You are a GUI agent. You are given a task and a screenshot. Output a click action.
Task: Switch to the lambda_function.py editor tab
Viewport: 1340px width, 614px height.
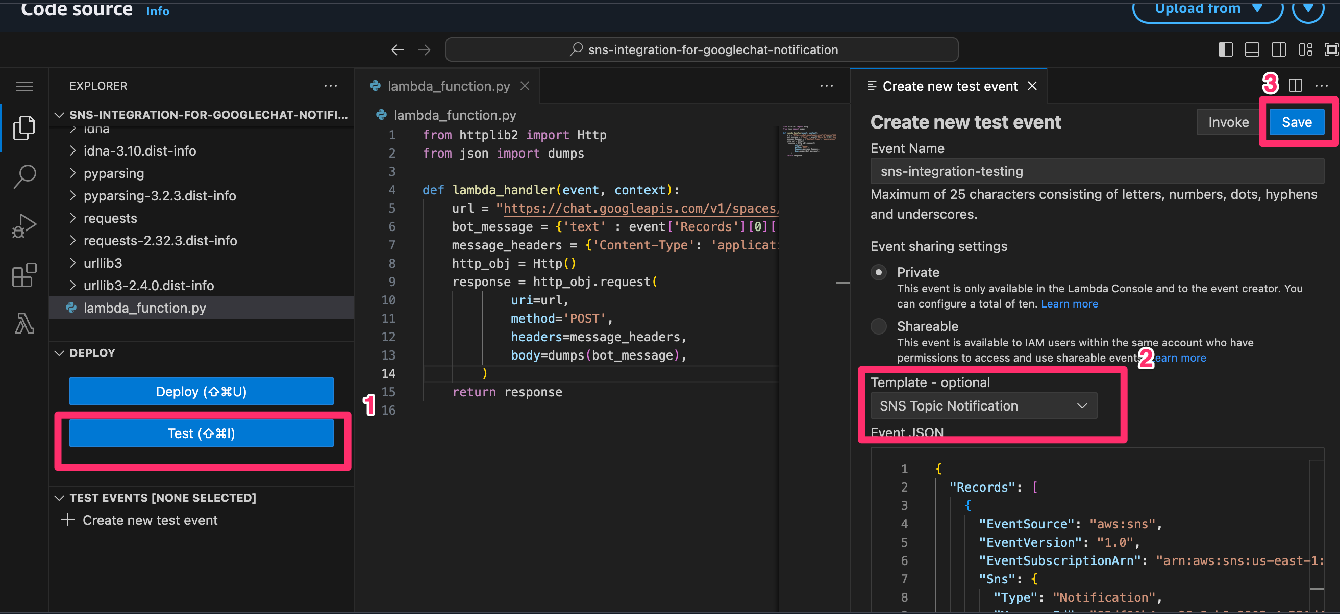[x=448, y=86]
